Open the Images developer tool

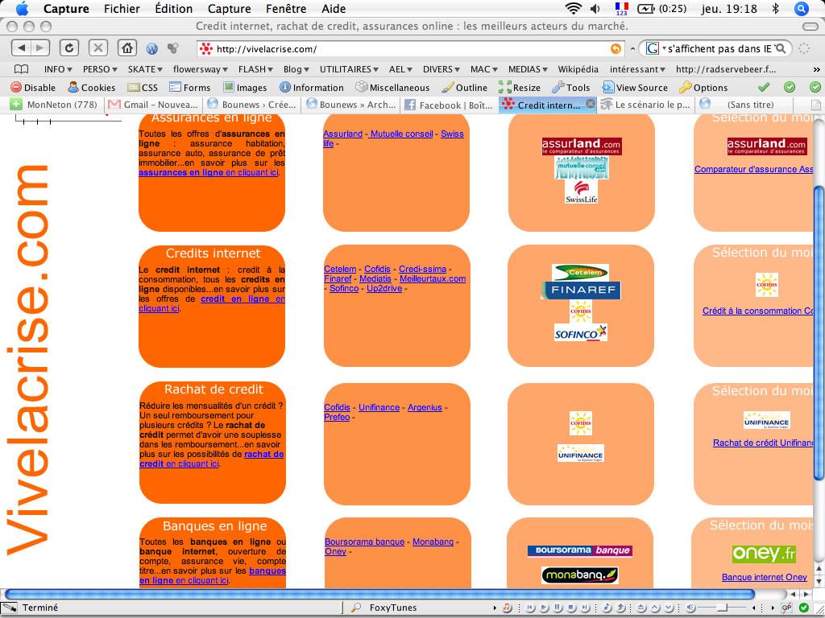(x=245, y=87)
